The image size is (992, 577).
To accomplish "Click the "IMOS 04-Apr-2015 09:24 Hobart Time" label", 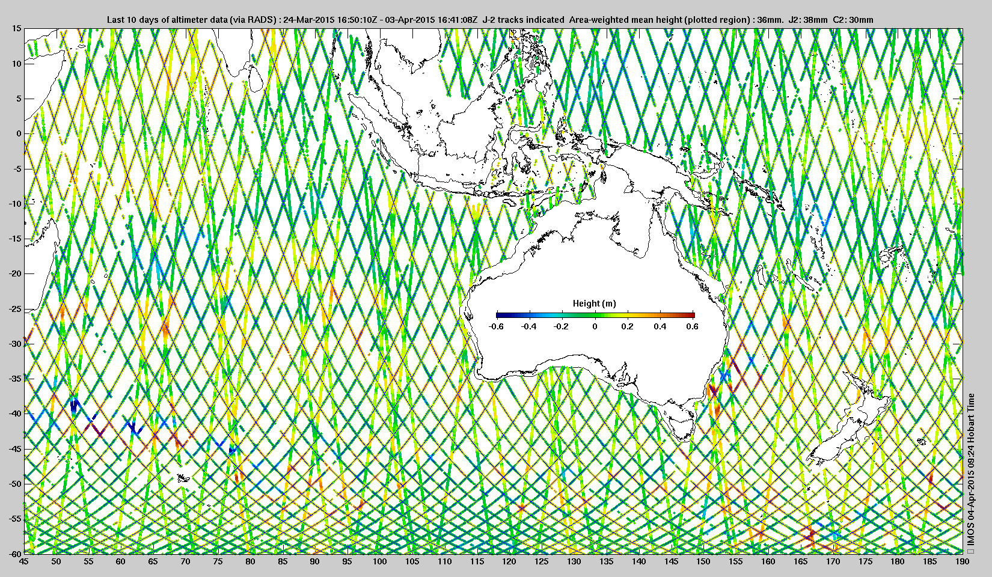I will pos(970,469).
